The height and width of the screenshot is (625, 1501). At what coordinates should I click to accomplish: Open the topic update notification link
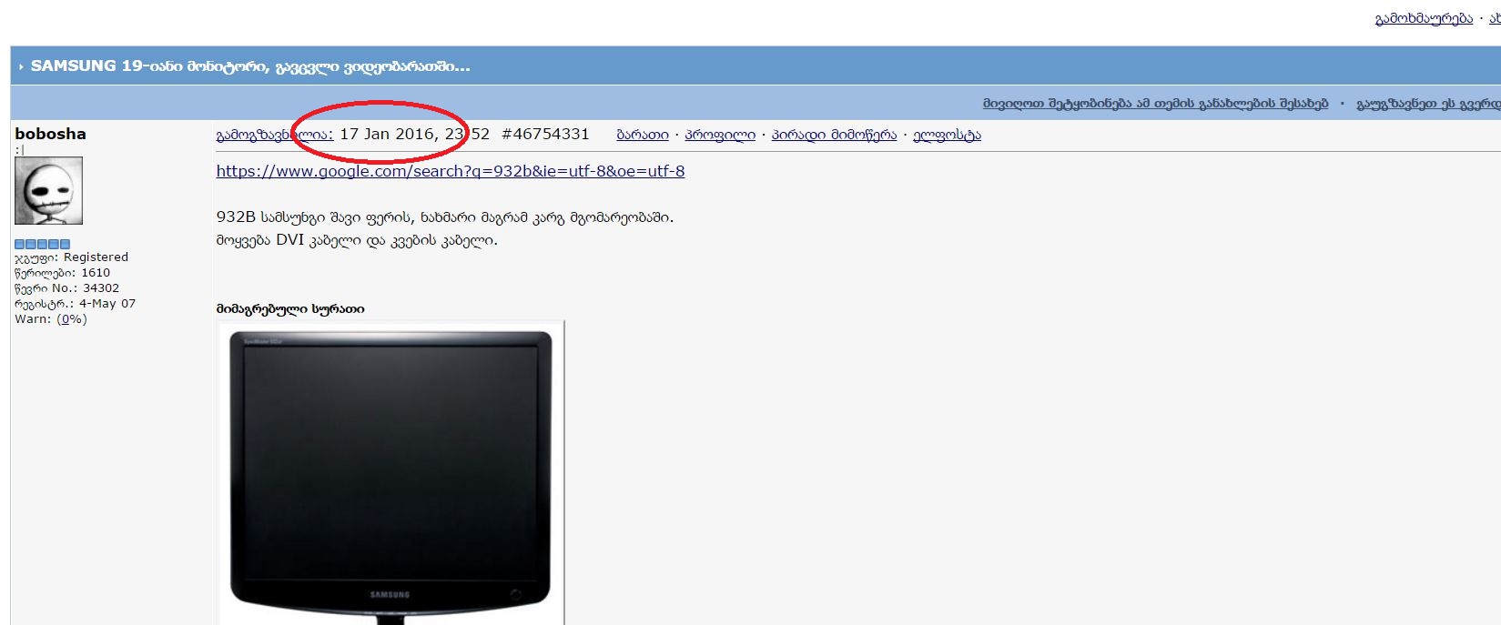click(1155, 104)
